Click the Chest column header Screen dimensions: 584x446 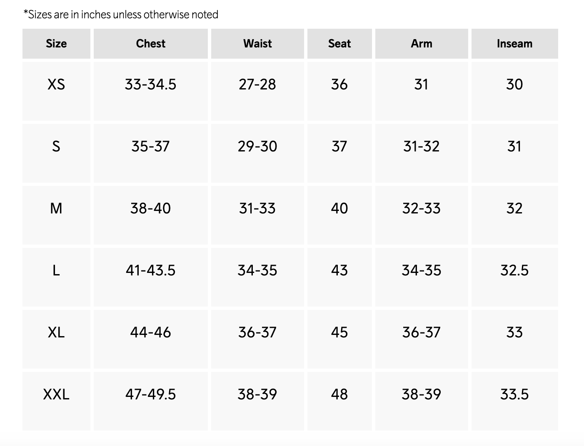(150, 44)
